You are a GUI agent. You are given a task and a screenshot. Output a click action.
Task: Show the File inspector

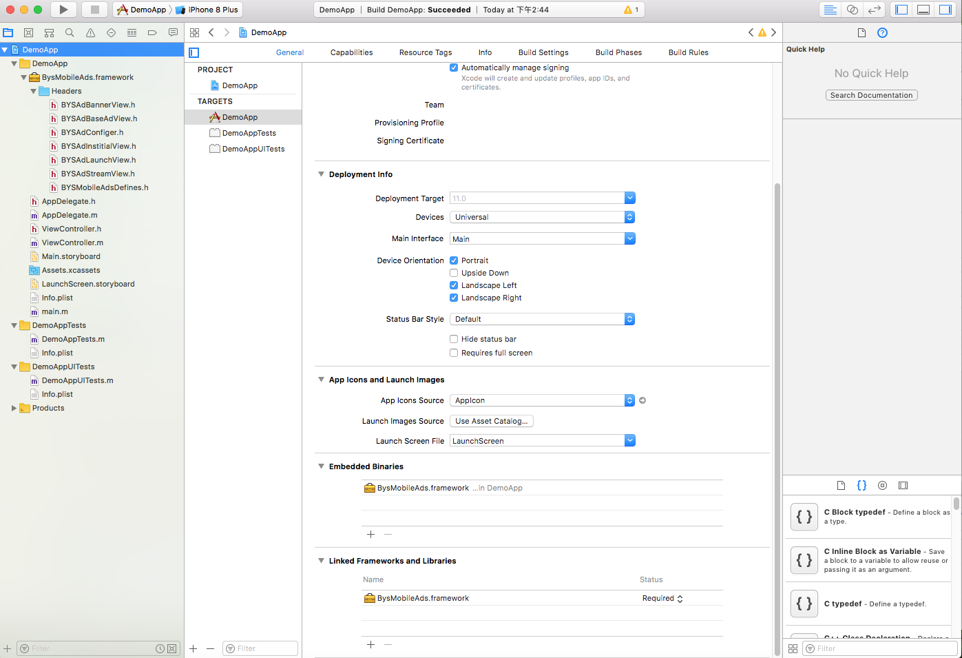tap(861, 32)
